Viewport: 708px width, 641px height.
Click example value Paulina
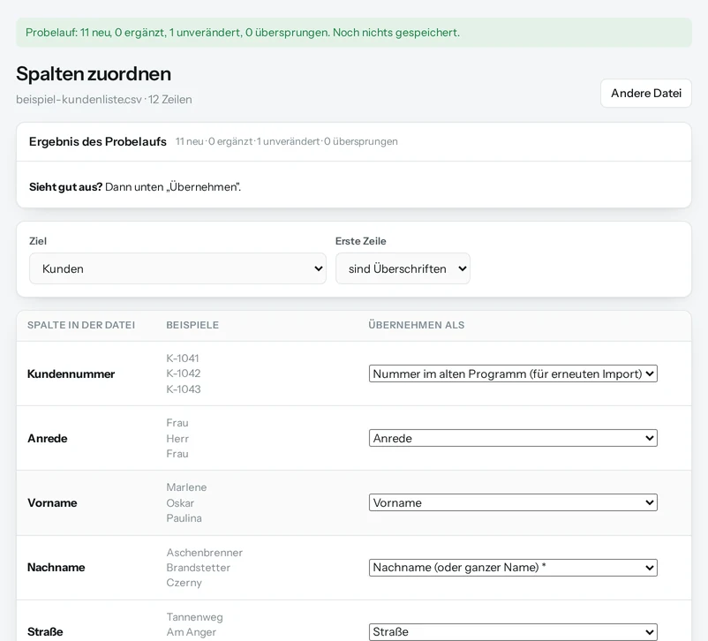184,518
